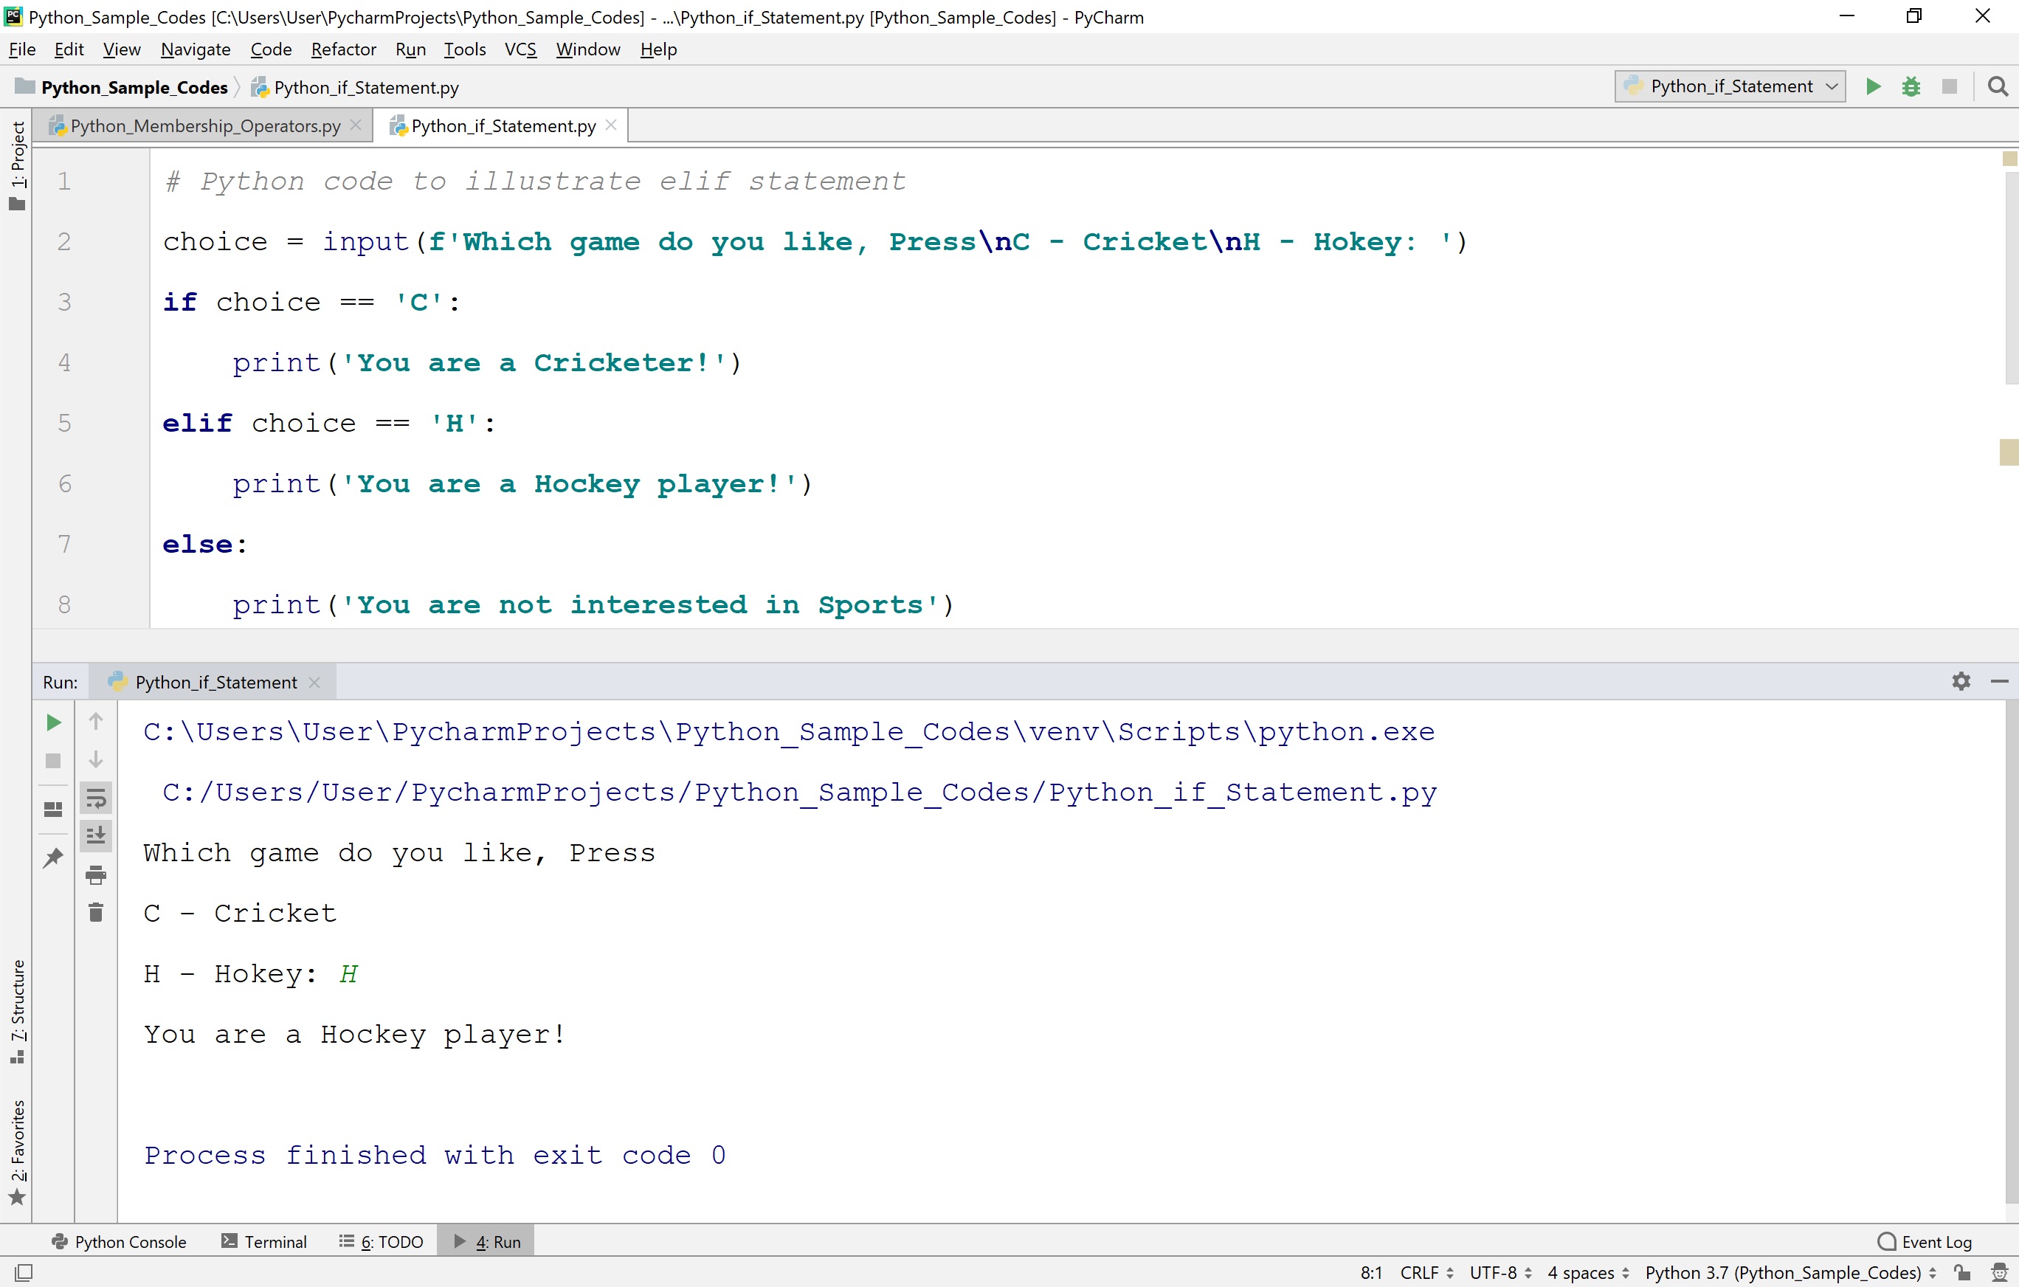The height and width of the screenshot is (1287, 2019).
Task: Run the Python_if_Statement configuration
Action: [1872, 86]
